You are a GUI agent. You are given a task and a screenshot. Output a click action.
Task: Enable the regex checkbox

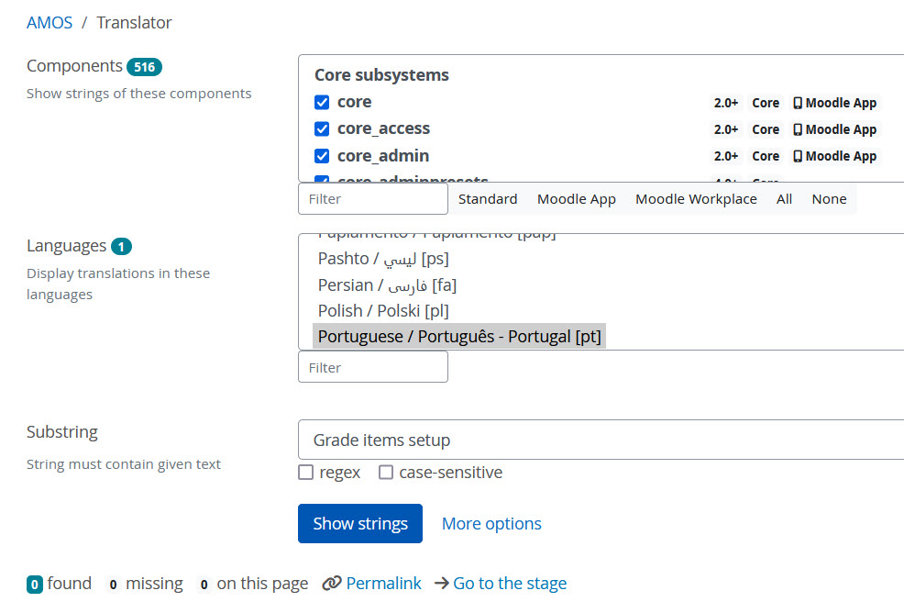tap(305, 473)
